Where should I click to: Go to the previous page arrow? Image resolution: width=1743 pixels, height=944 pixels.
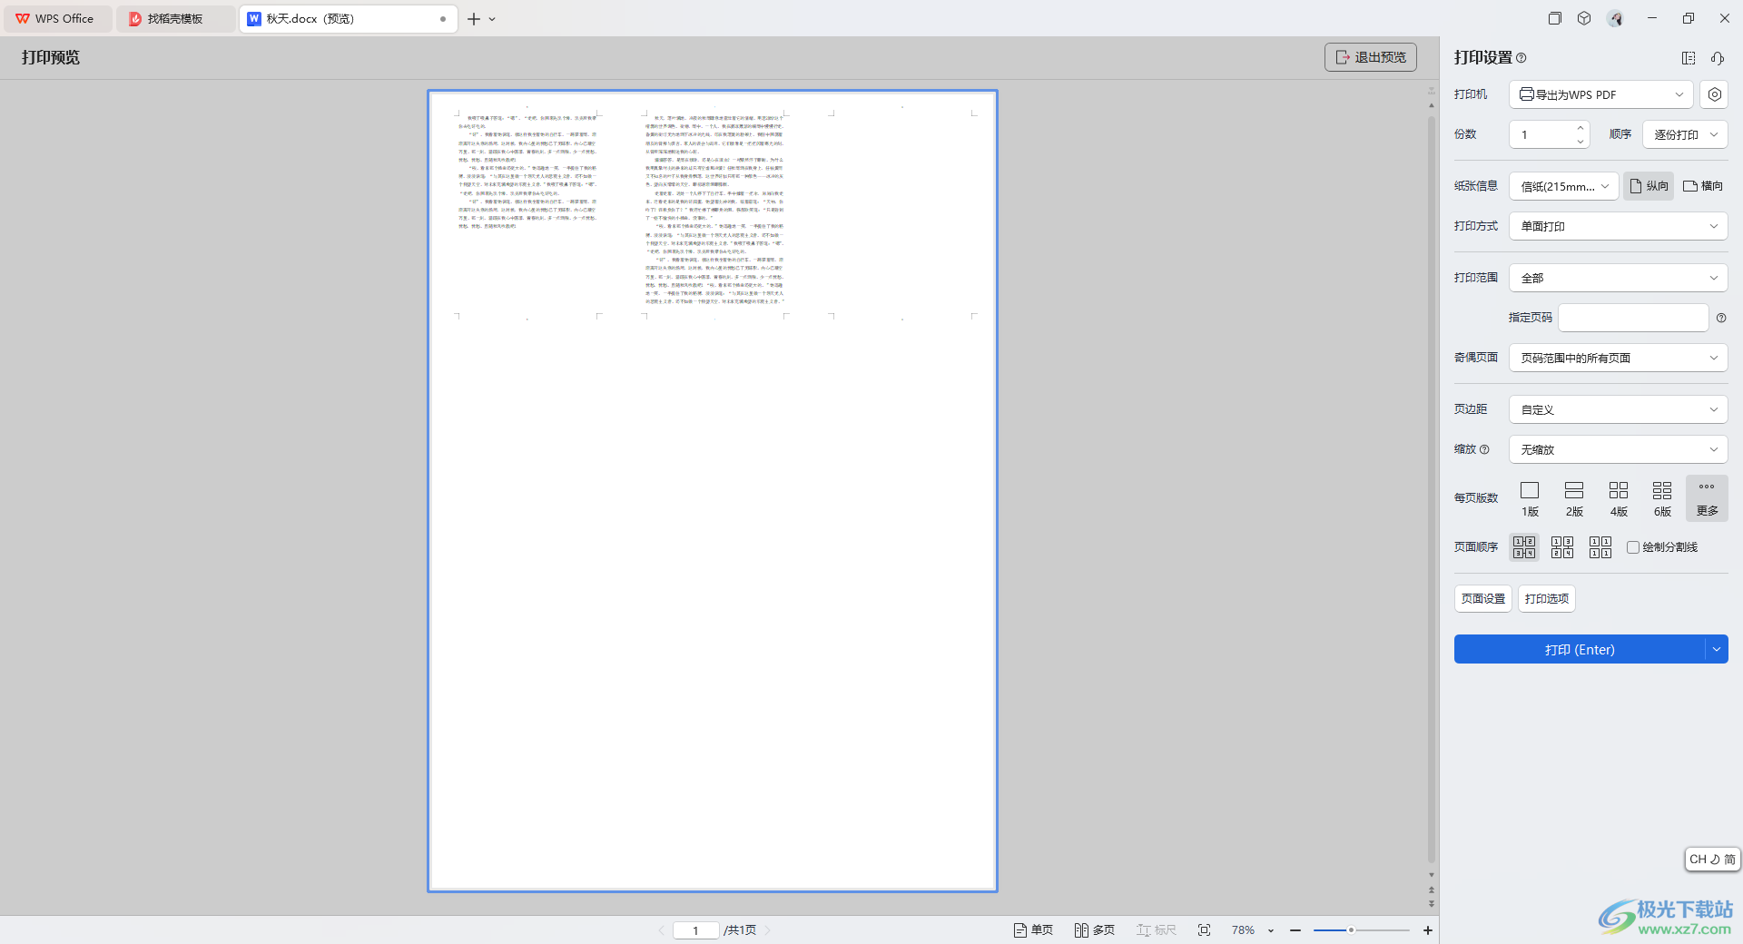[x=662, y=930]
